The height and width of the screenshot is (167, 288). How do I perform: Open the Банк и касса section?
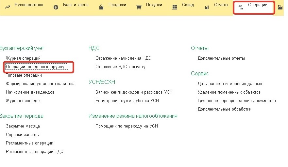click(76, 5)
